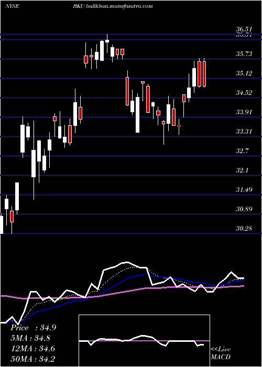
Task: Select the 35.12 price level label
Action: [x=244, y=73]
